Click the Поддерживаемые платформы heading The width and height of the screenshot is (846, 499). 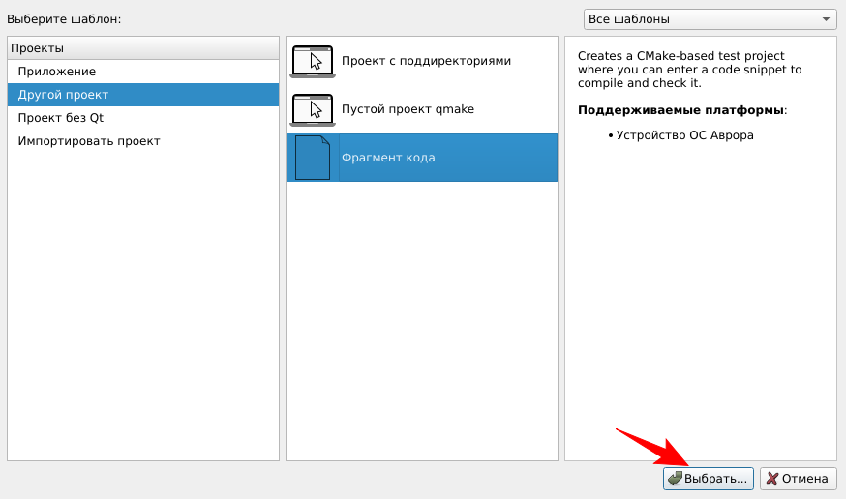tap(681, 110)
